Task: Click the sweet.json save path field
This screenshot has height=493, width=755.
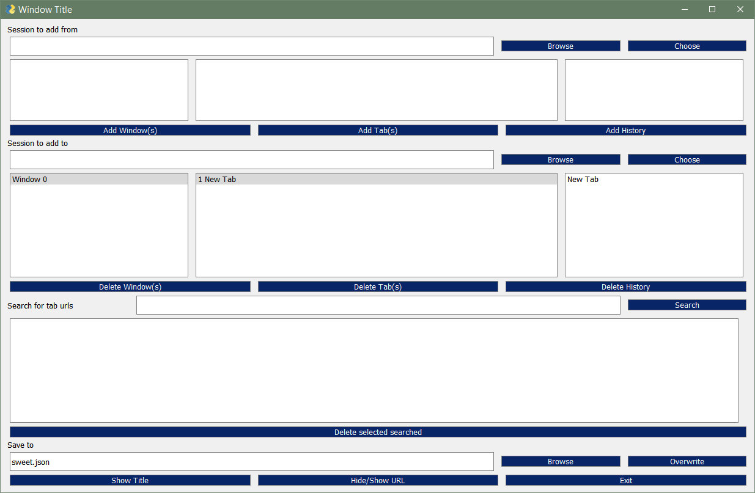Action: coord(251,461)
